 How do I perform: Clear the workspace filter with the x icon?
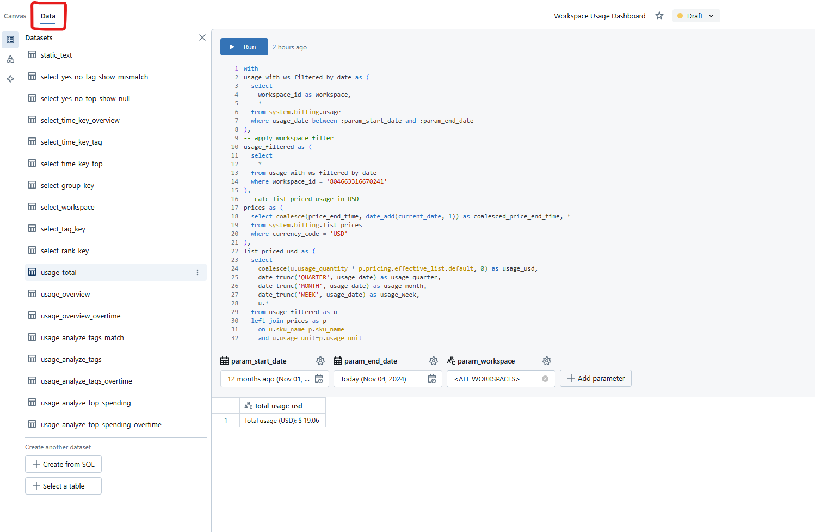point(545,379)
